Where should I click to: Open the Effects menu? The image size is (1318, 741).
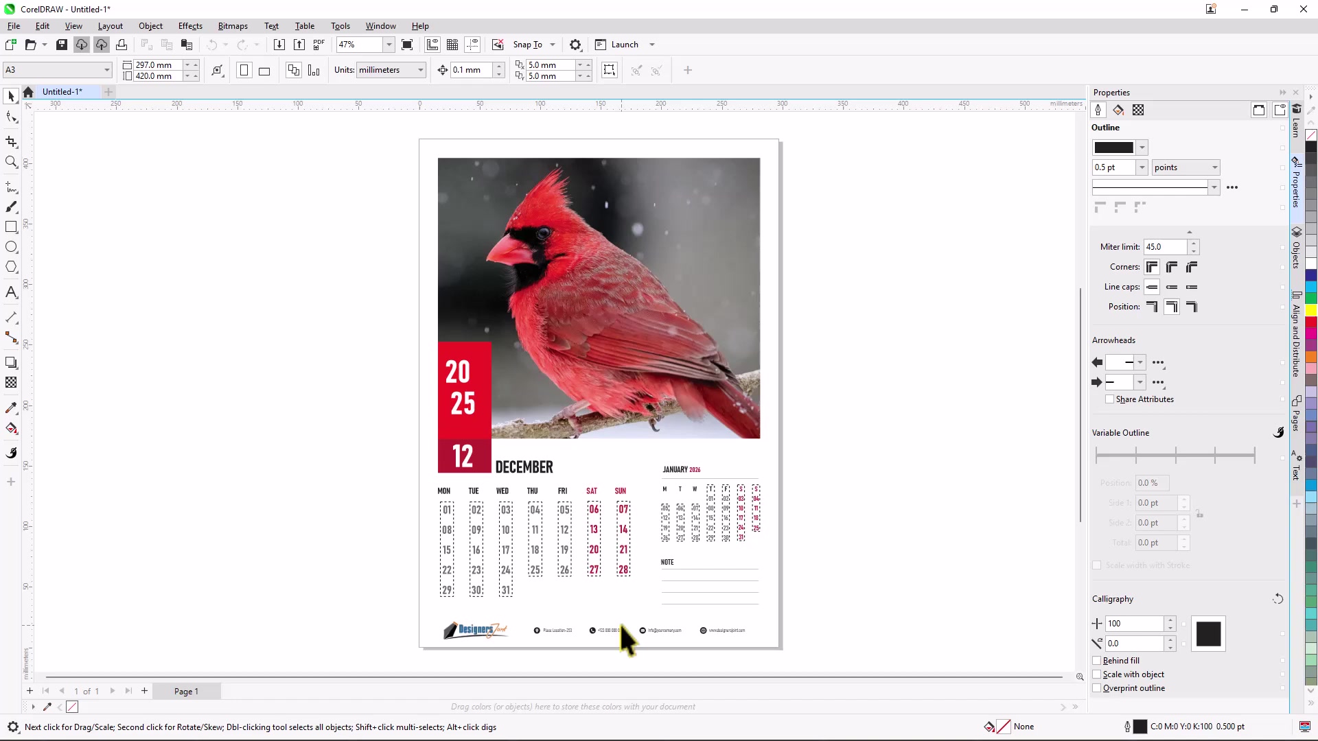[x=190, y=26]
